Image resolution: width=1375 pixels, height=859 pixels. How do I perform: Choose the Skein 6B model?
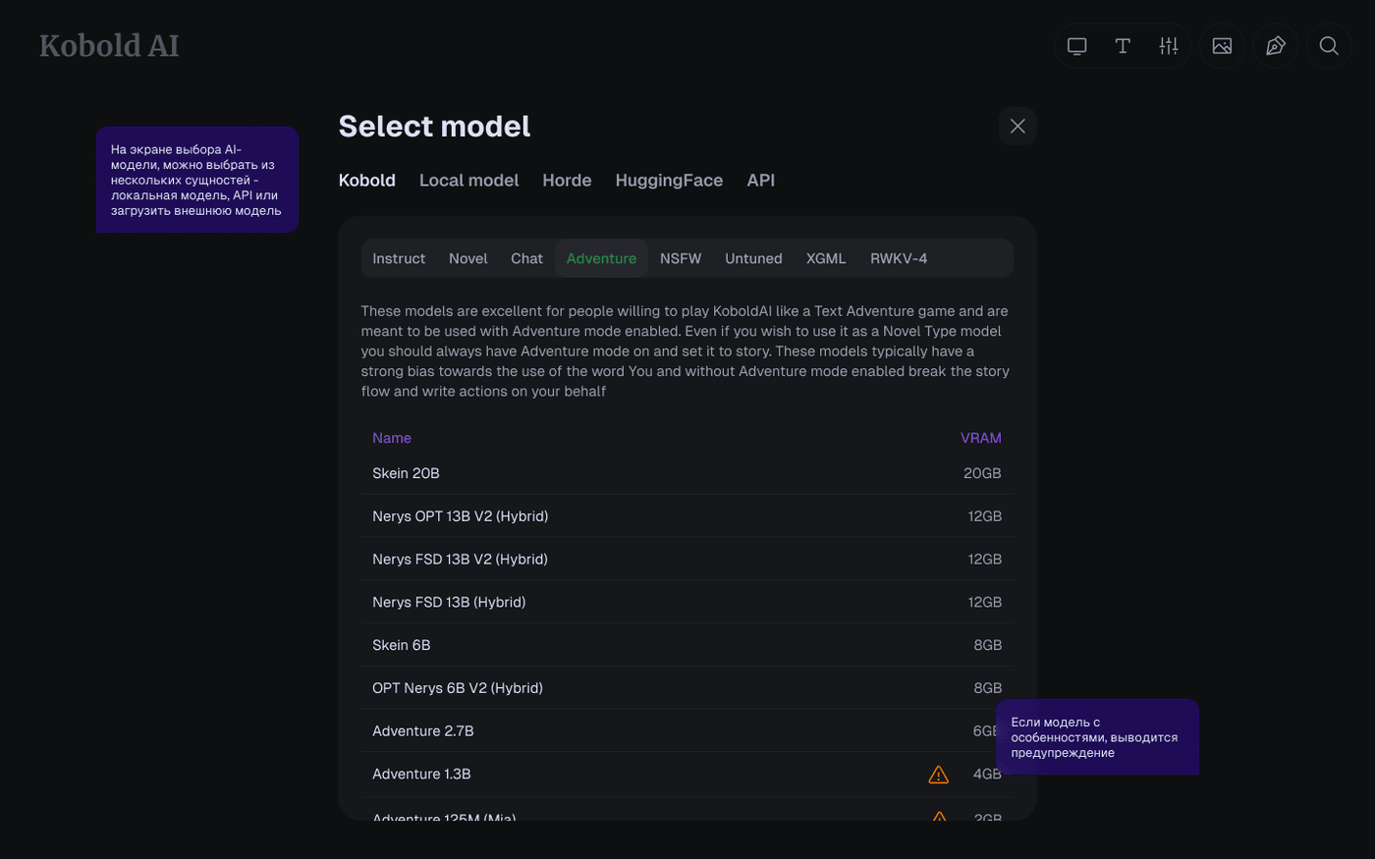tap(687, 645)
